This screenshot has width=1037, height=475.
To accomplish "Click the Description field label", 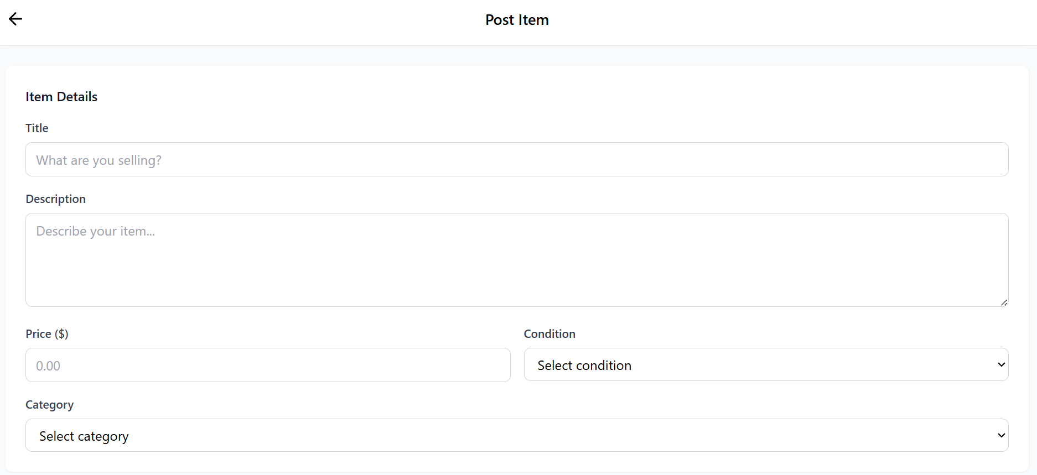I will click(55, 199).
